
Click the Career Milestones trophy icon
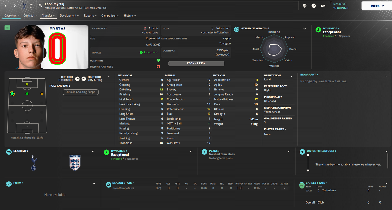click(x=302, y=152)
